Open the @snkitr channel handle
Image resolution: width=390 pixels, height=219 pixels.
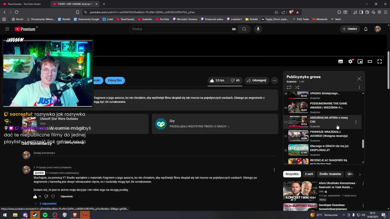(x=39, y=173)
